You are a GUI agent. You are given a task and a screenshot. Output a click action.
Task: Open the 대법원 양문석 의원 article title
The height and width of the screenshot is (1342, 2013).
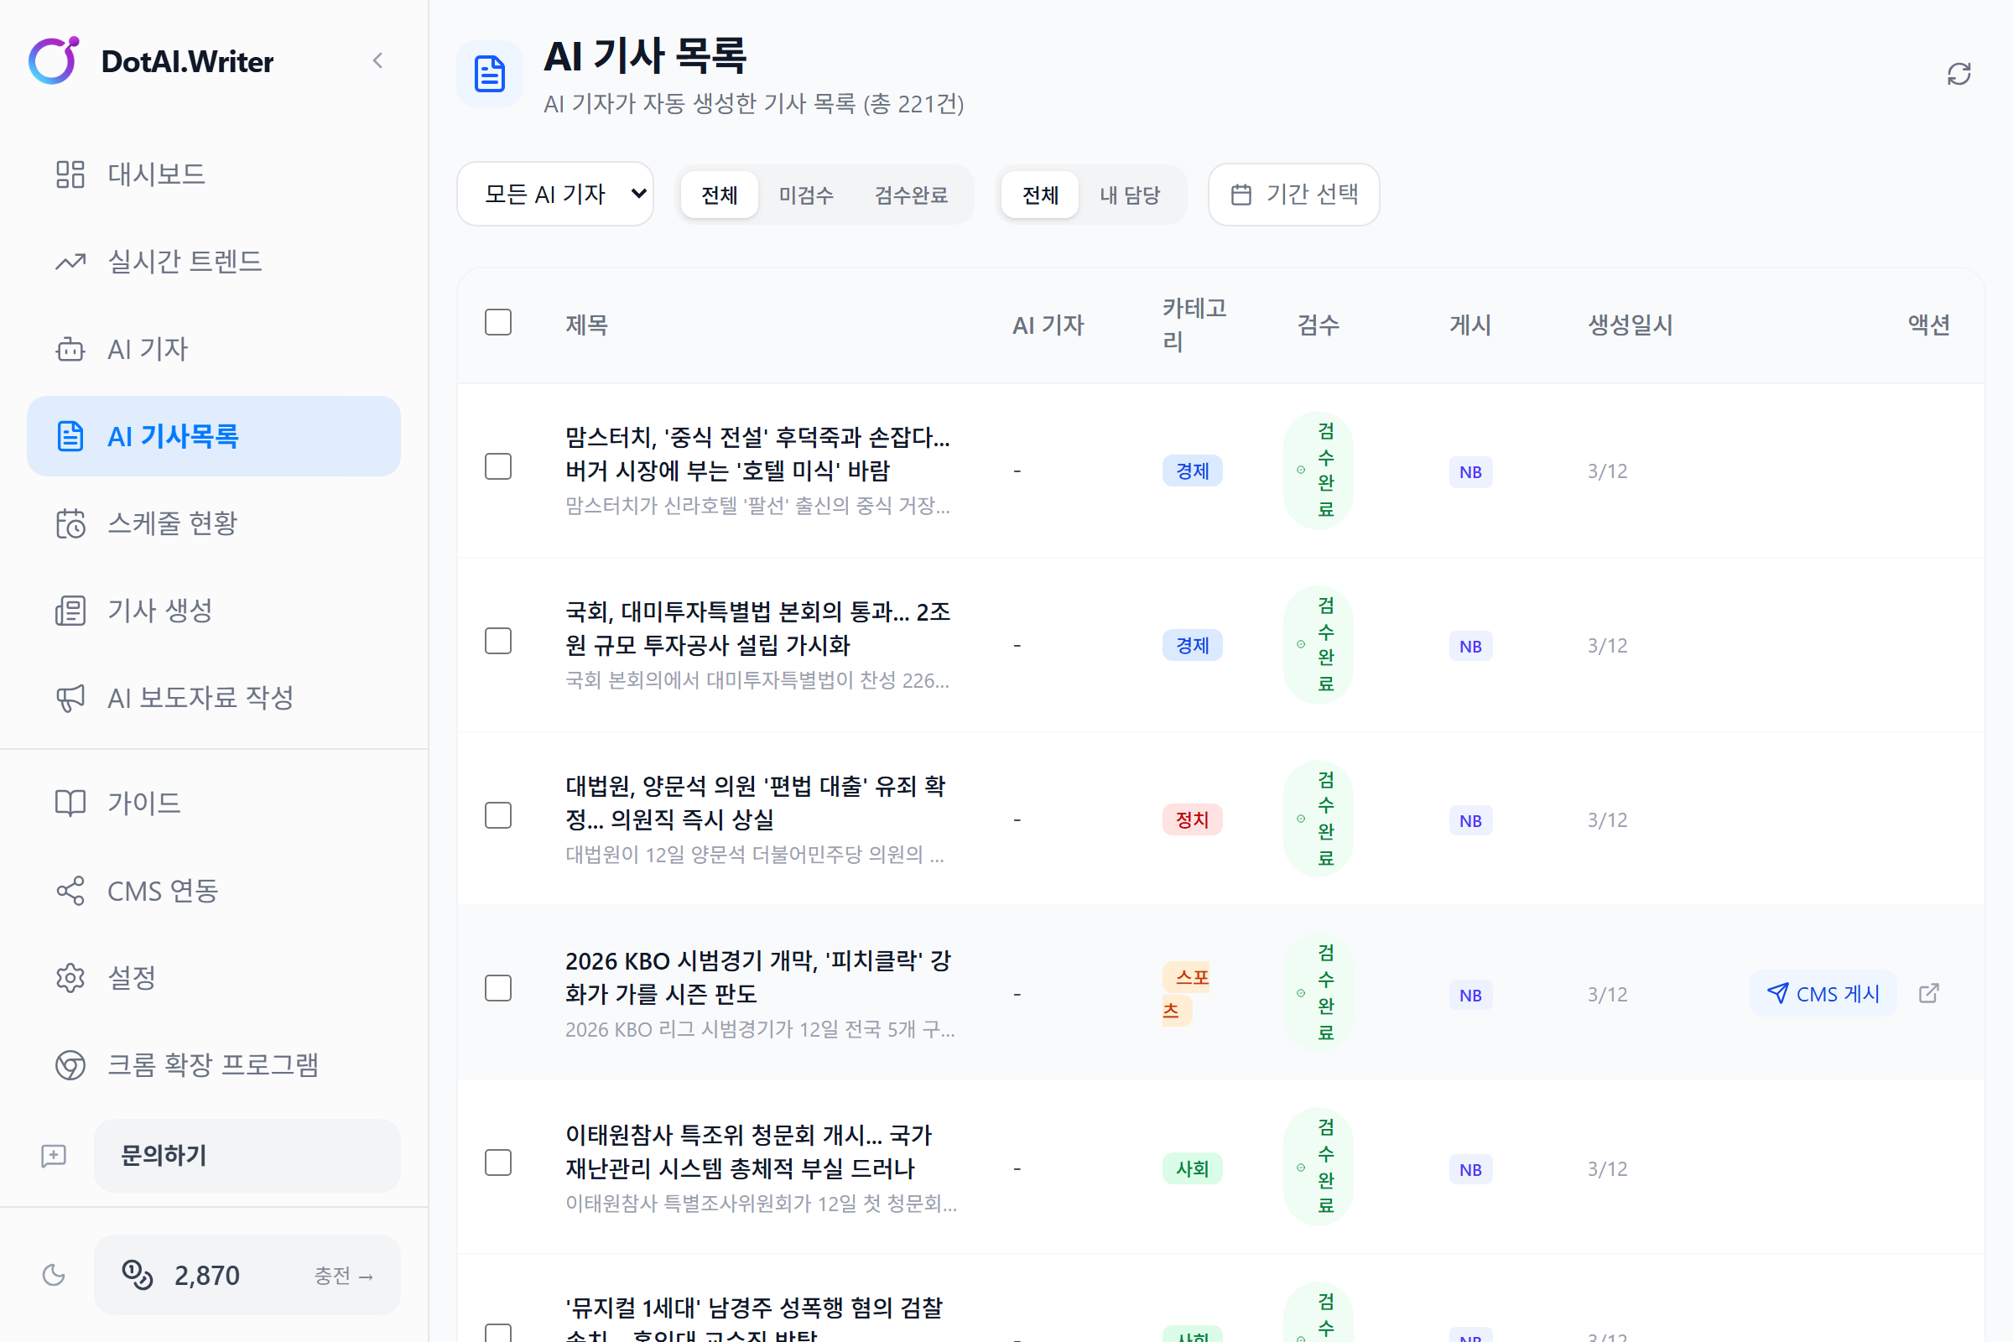(x=756, y=803)
